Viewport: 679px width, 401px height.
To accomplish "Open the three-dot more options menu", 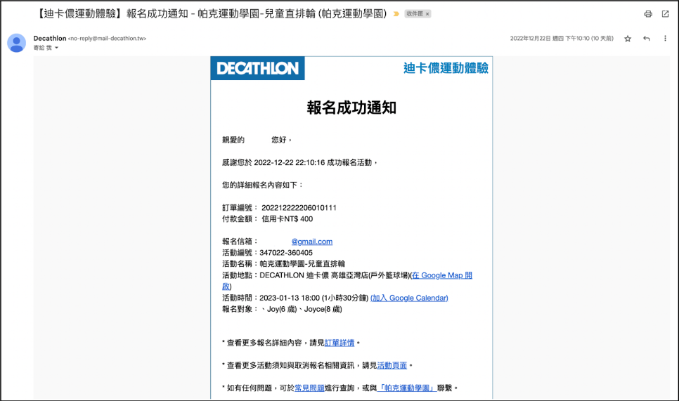I will tap(665, 39).
